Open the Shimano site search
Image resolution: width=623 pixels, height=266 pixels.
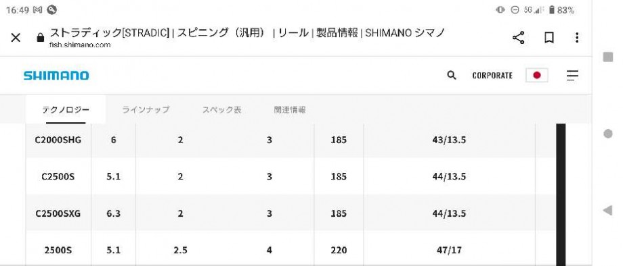pyautogui.click(x=452, y=75)
